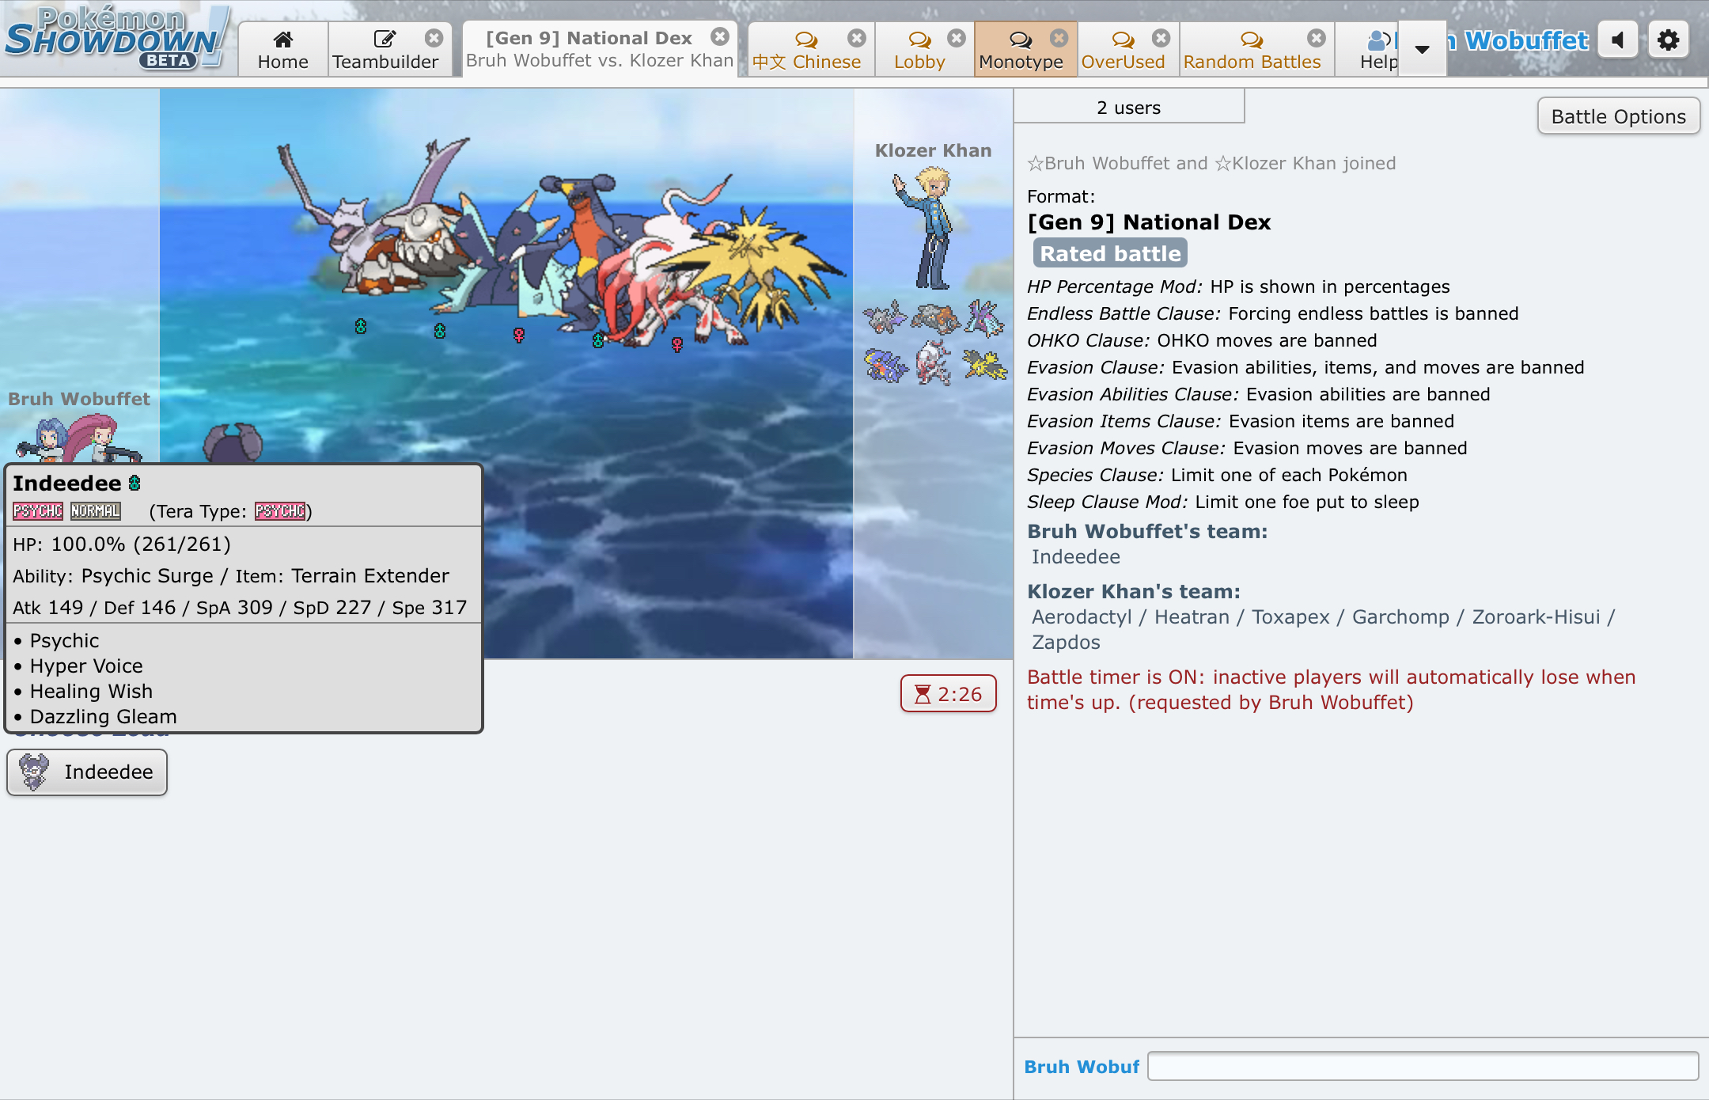Expand the hidden tabs dropdown arrow
Image resolution: width=1709 pixels, height=1100 pixels.
[x=1422, y=49]
